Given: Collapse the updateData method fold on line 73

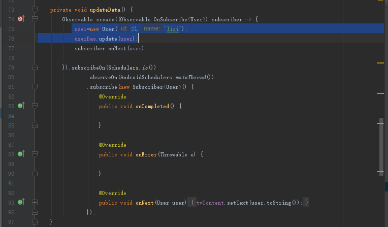Looking at the screenshot, I should 35,10.
